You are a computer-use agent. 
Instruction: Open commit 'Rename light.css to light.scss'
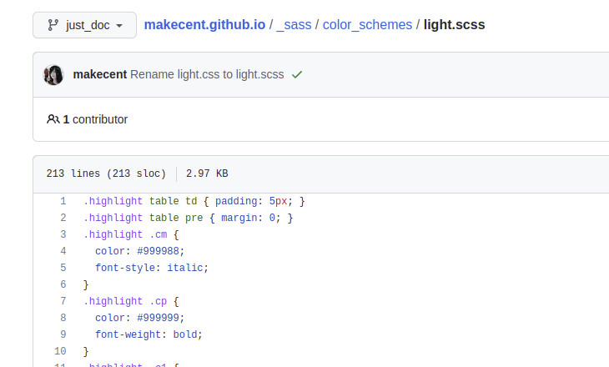[x=207, y=74]
